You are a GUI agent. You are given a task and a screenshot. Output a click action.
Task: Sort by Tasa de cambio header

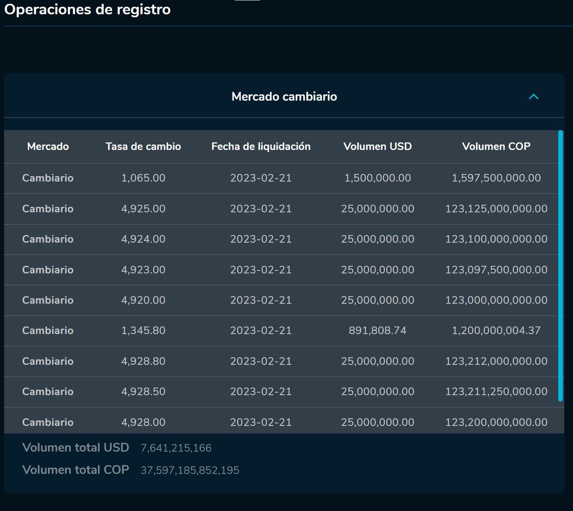point(143,147)
